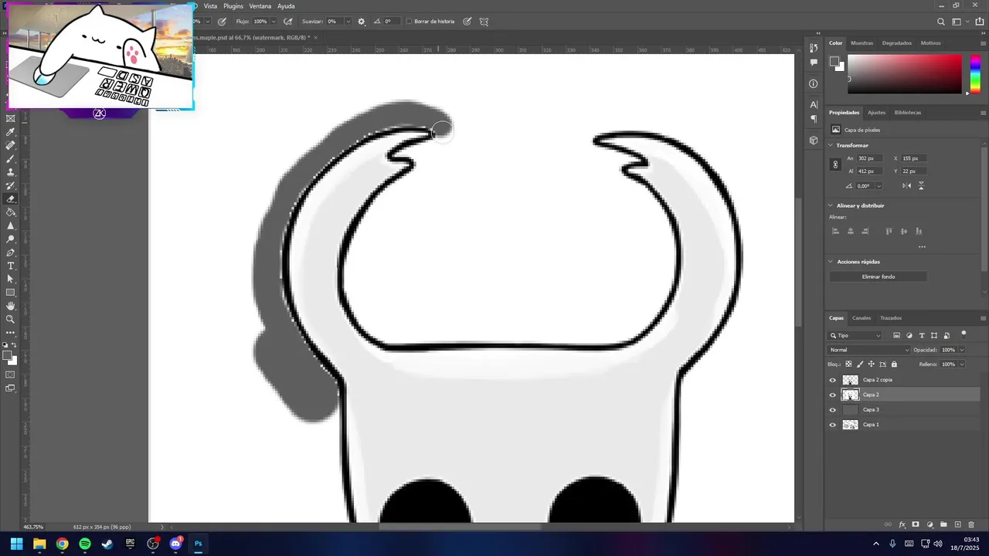
Task: Lock all padlock icon
Action: (894, 364)
